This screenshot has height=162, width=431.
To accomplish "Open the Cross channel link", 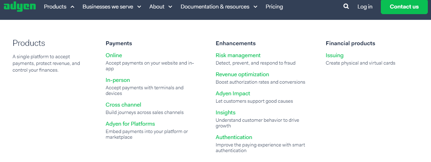I will click(123, 105).
